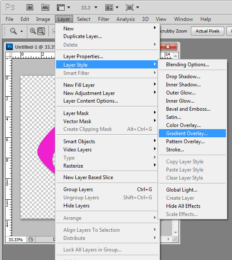This screenshot has width=232, height=260.
Task: Choose Inner Glow...
Action: (193, 101)
